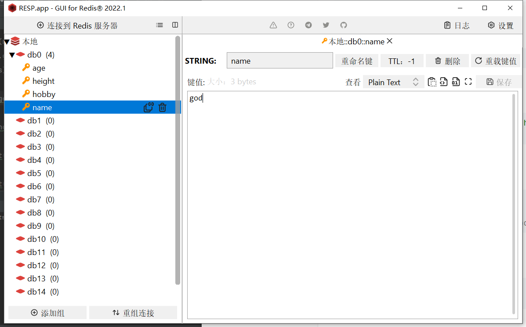Click the value editor vertical scrollbar
Viewport: 526px width, 327px height.
tap(514, 204)
